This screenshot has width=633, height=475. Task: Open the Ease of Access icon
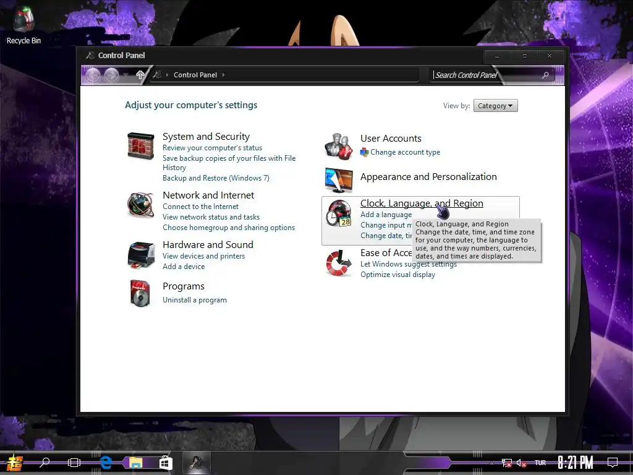339,263
